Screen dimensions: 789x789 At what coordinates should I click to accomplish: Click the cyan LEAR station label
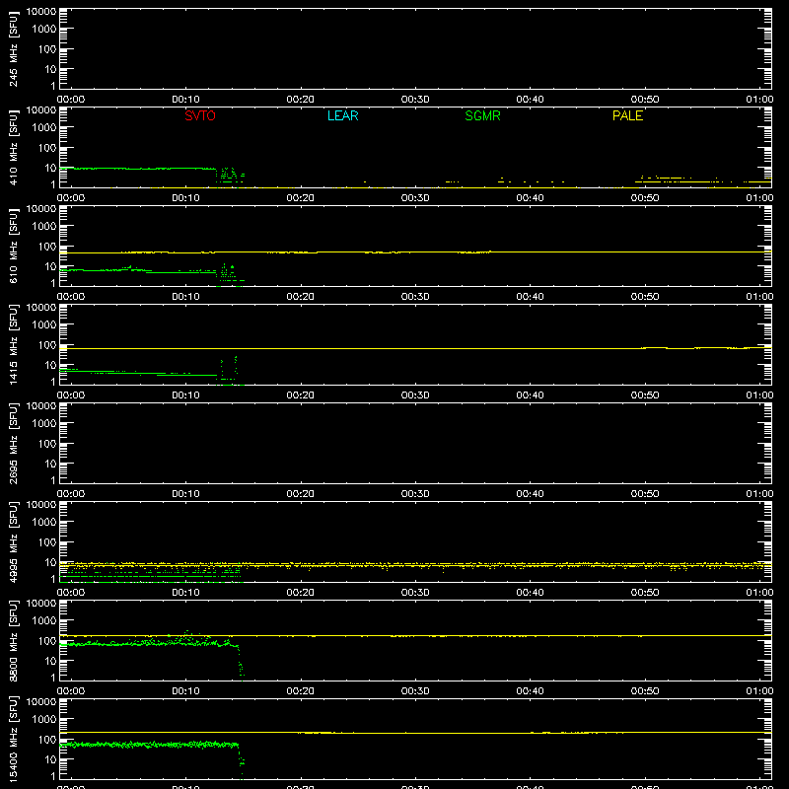coord(342,115)
